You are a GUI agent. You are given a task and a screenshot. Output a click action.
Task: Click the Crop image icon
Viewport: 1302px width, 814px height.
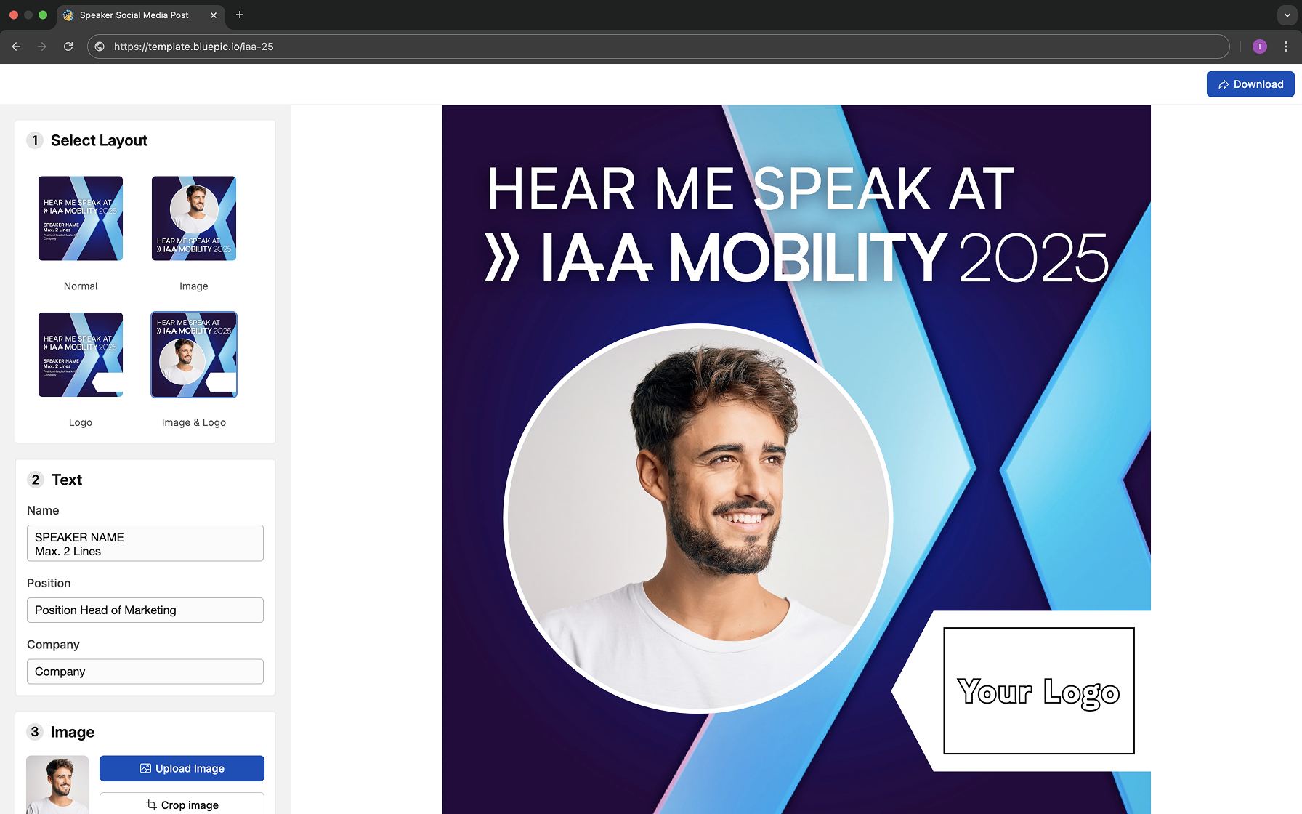click(153, 805)
